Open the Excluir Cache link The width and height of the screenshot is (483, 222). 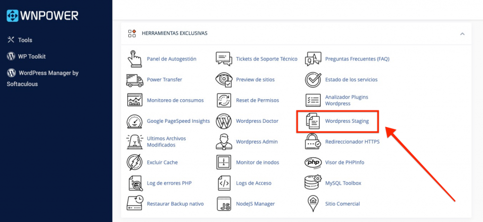[162, 162]
